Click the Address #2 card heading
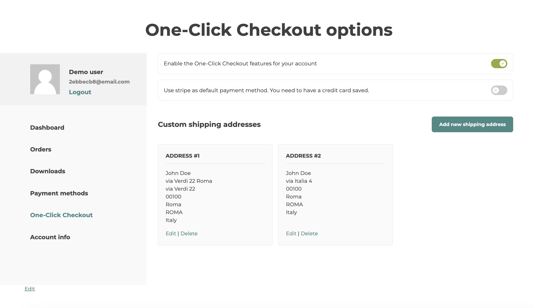 [x=303, y=156]
